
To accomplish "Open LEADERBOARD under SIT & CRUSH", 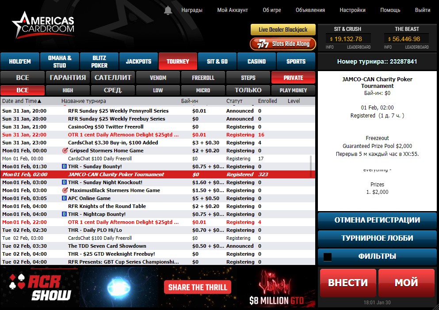I will (x=359, y=47).
